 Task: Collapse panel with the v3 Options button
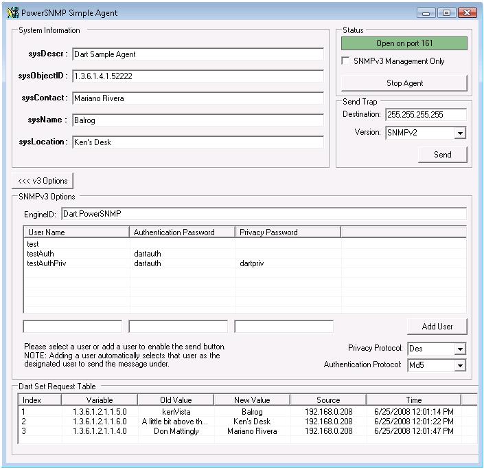coord(43,181)
